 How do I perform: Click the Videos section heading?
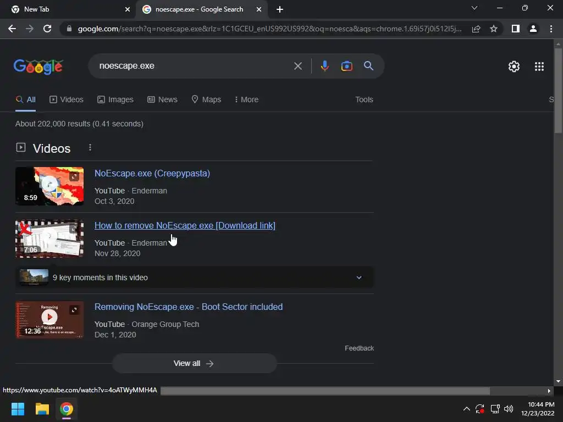coord(52,148)
